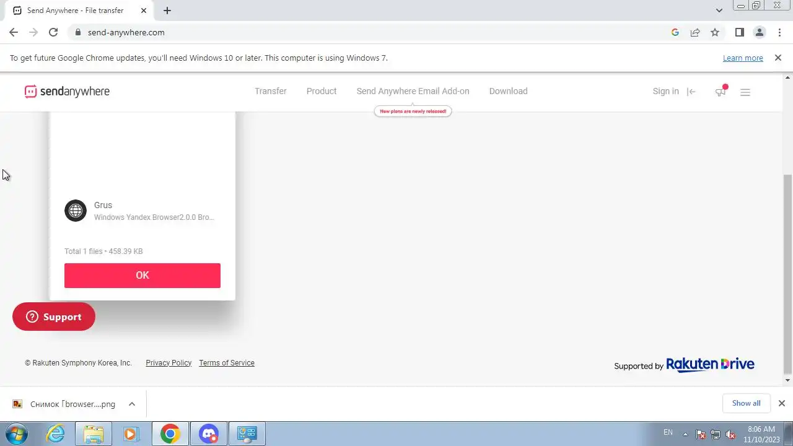The height and width of the screenshot is (446, 793).
Task: Switch to Chrome taskbar icon
Action: tap(170, 434)
